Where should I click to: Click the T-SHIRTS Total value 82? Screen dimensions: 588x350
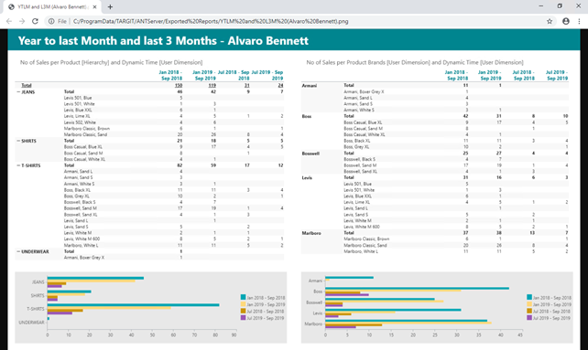click(x=180, y=165)
